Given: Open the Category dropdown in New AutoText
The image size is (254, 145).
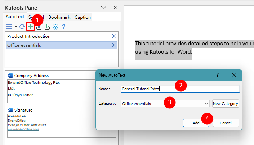Looking at the screenshot, I should [165, 103].
